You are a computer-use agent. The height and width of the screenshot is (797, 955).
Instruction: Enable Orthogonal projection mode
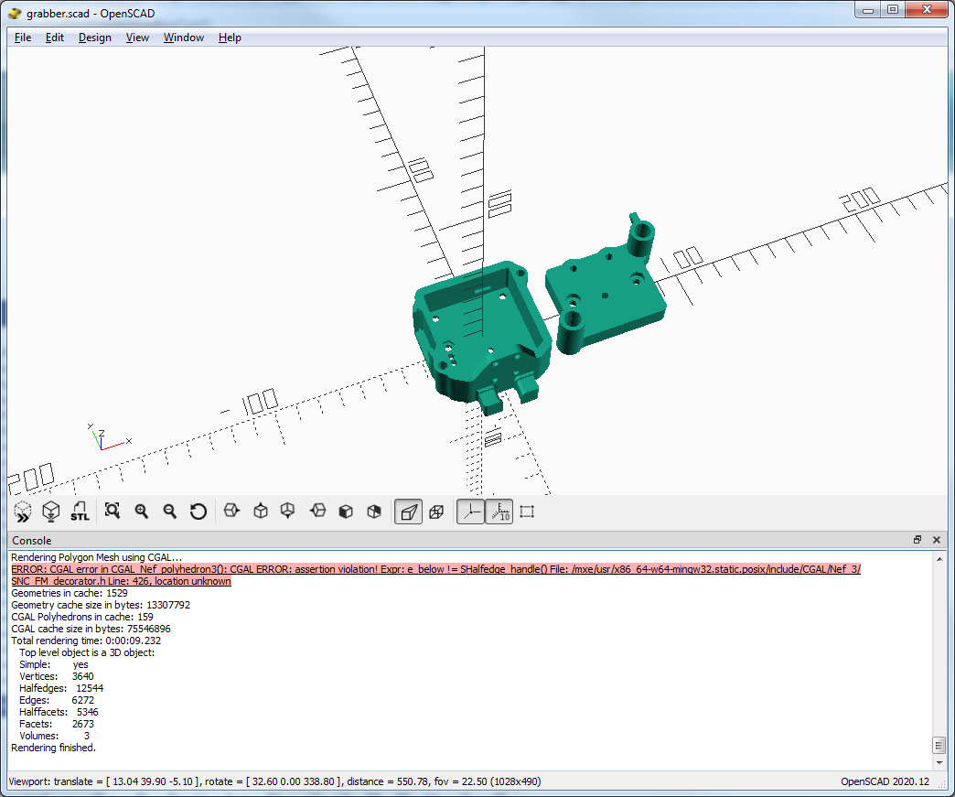tap(436, 512)
